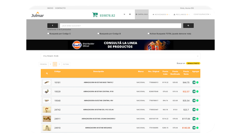
Task: Click the magnifier icon in table header
Action: pos(47,73)
